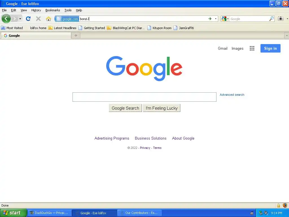The height and width of the screenshot is (217, 289).
Task: Switch to DuckDuckGo taskbar window
Action: click(49, 213)
